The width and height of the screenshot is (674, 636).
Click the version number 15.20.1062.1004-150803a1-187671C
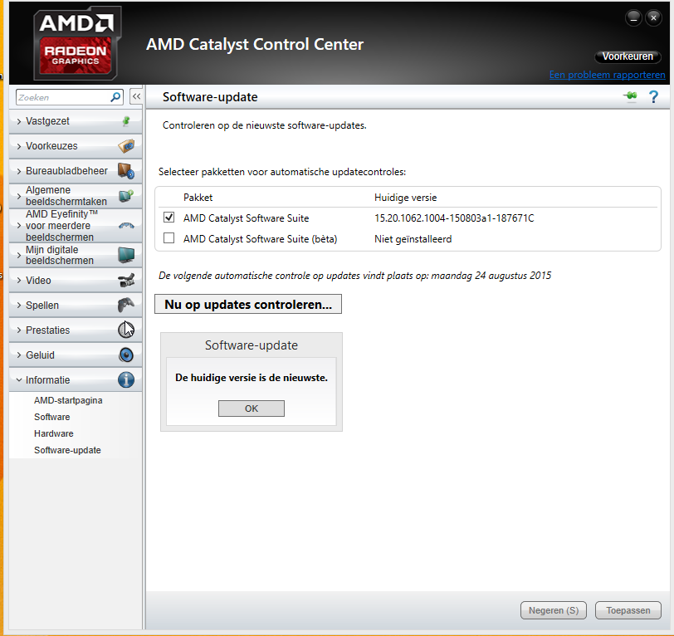pos(454,218)
